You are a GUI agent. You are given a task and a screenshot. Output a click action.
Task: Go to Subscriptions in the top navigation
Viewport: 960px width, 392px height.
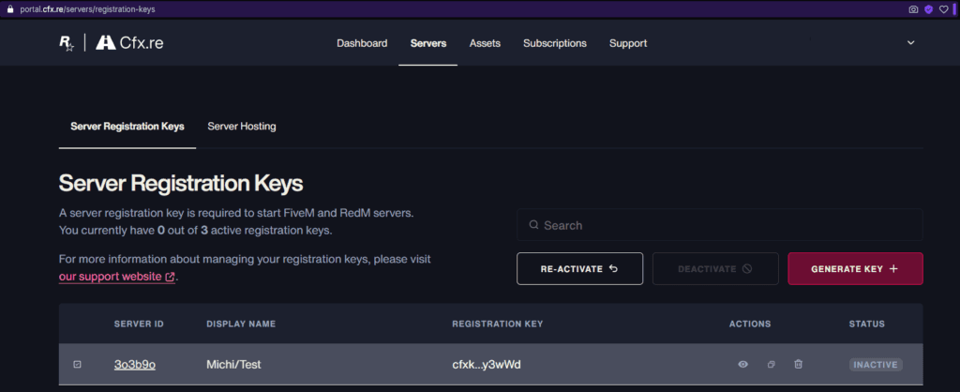(554, 43)
